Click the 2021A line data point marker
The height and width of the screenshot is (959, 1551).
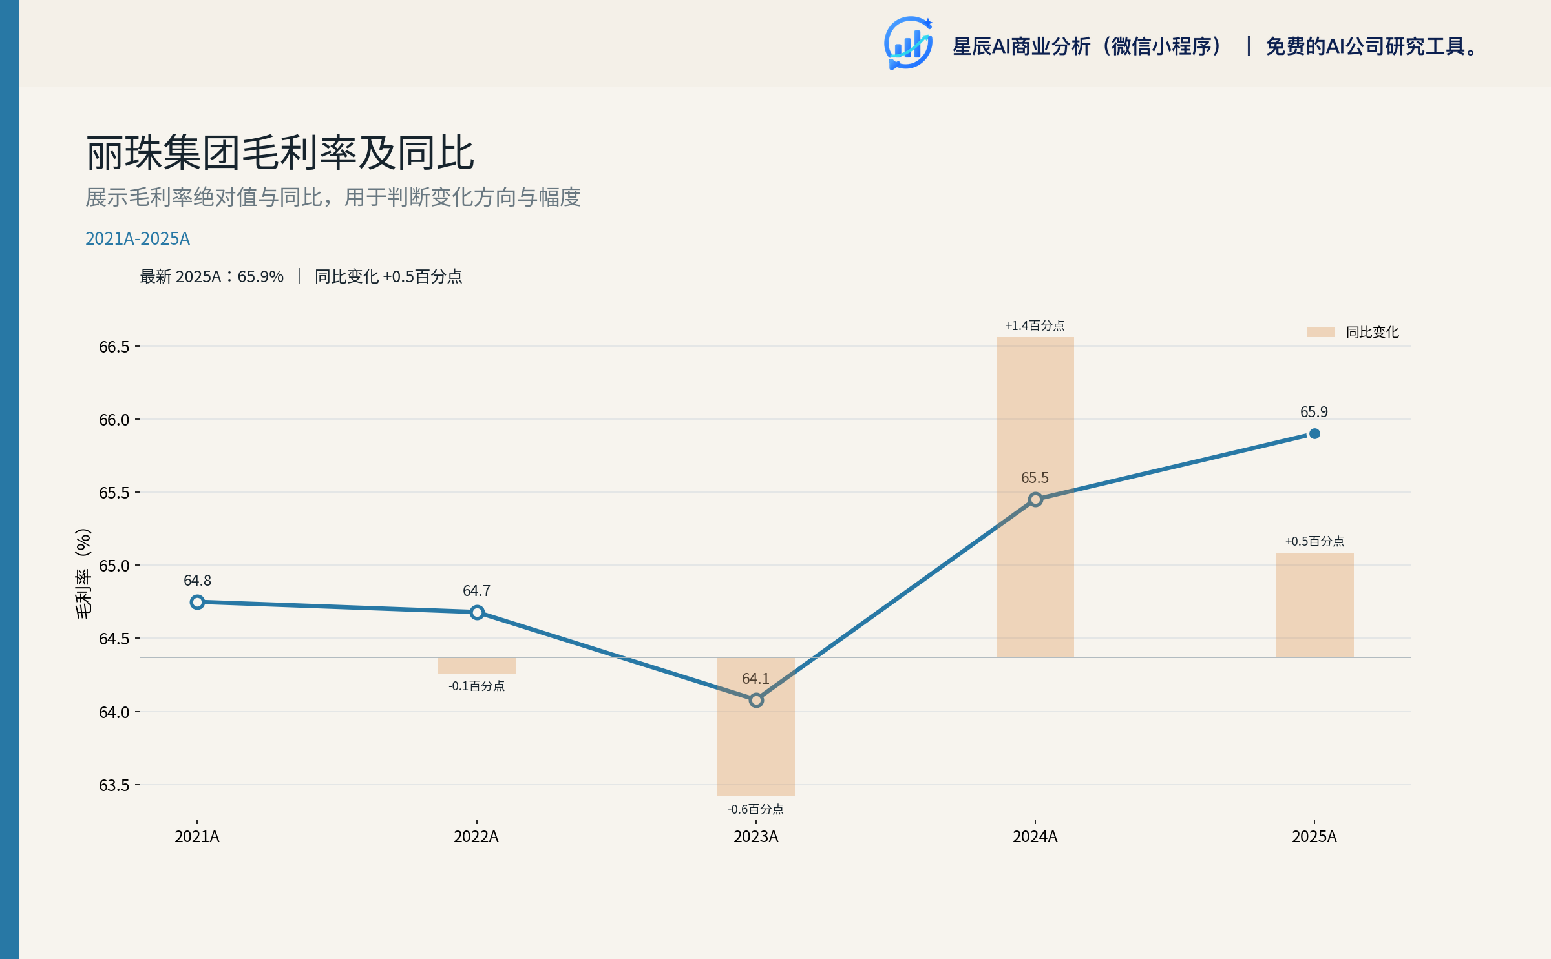pos(198,602)
